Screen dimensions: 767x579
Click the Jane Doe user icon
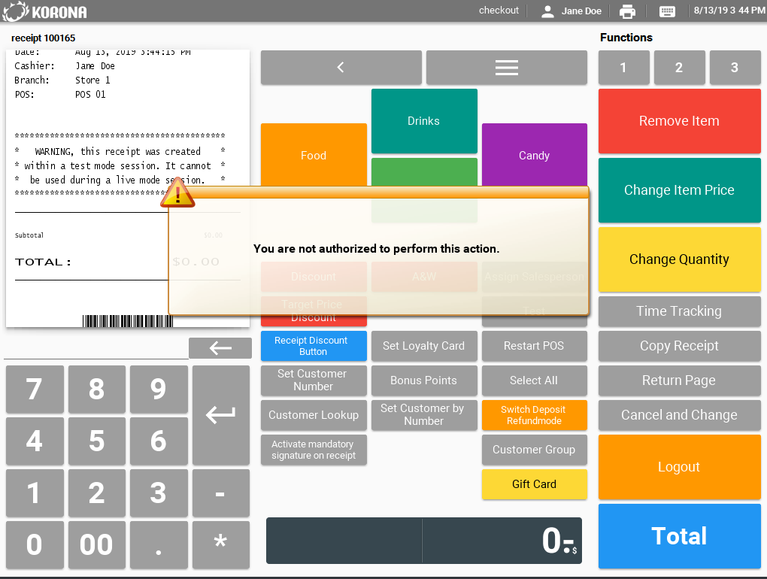point(548,11)
